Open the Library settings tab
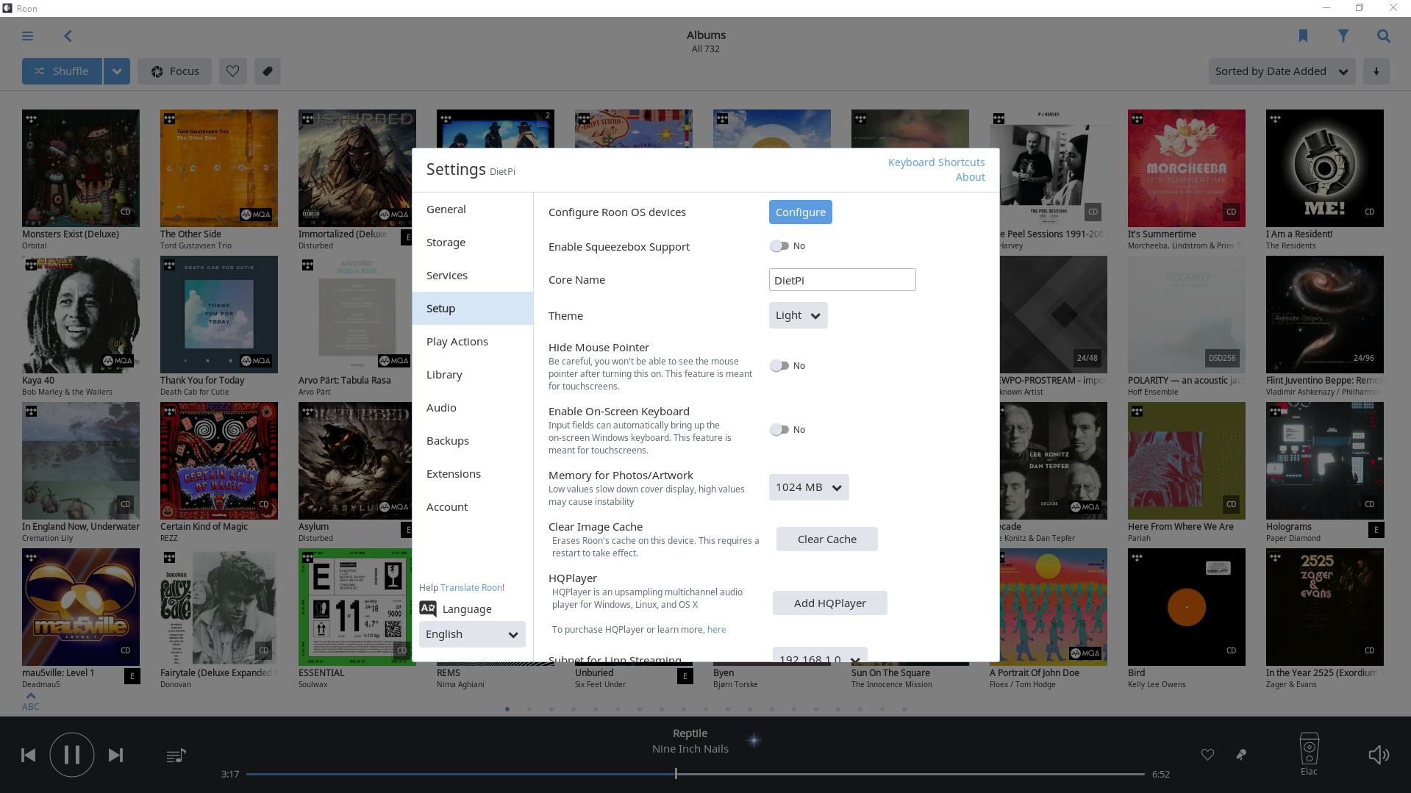The width and height of the screenshot is (1411, 793). (472, 375)
